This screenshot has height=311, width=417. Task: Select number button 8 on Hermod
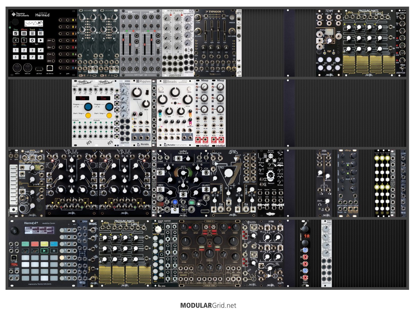41,57
